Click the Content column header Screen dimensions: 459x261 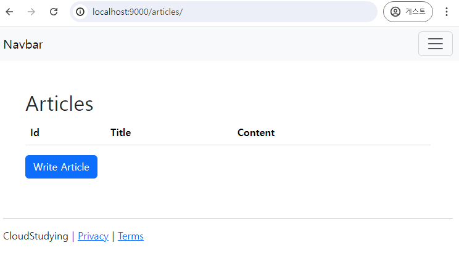coord(256,132)
